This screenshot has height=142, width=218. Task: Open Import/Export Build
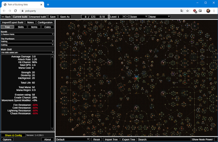click(x=13, y=22)
